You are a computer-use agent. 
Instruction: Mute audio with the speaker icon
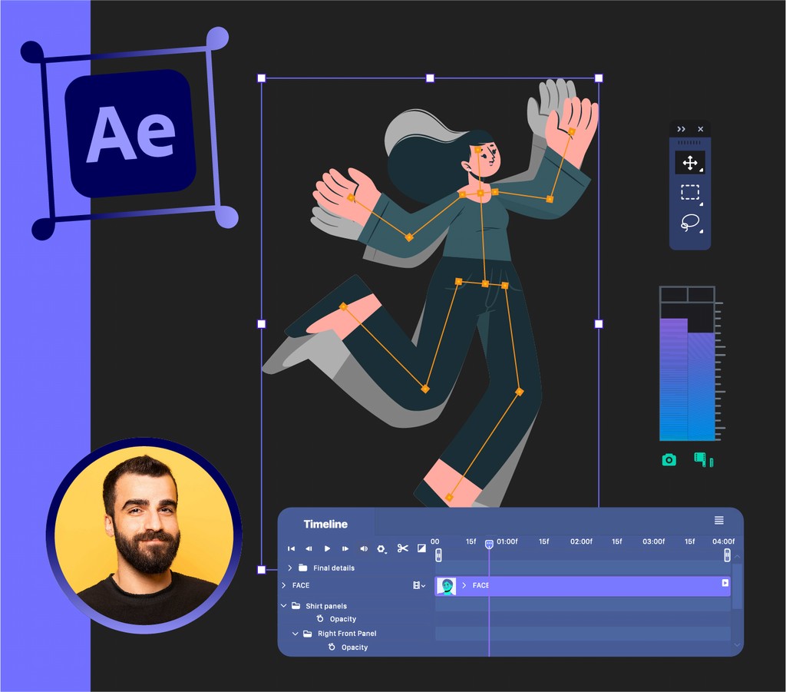click(364, 549)
